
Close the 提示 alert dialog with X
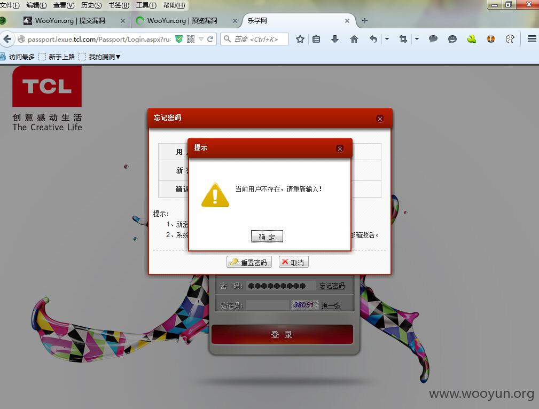tap(340, 148)
